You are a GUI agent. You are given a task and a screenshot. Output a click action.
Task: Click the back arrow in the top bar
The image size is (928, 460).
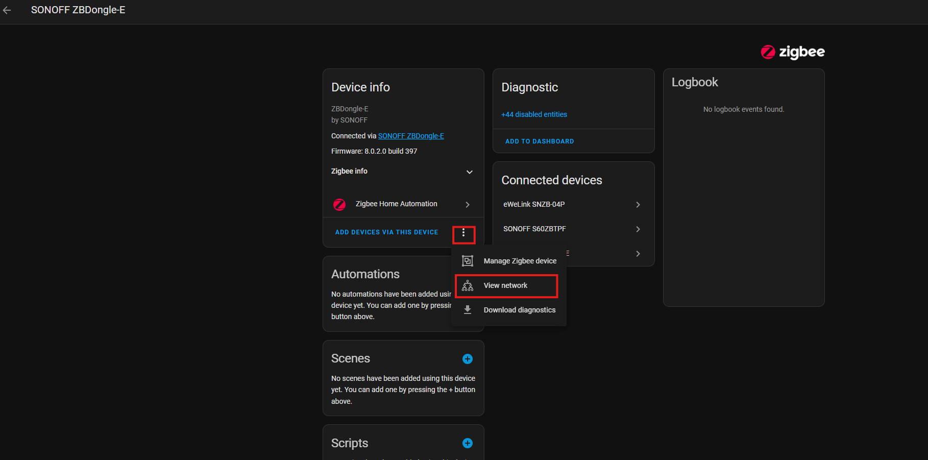point(7,10)
